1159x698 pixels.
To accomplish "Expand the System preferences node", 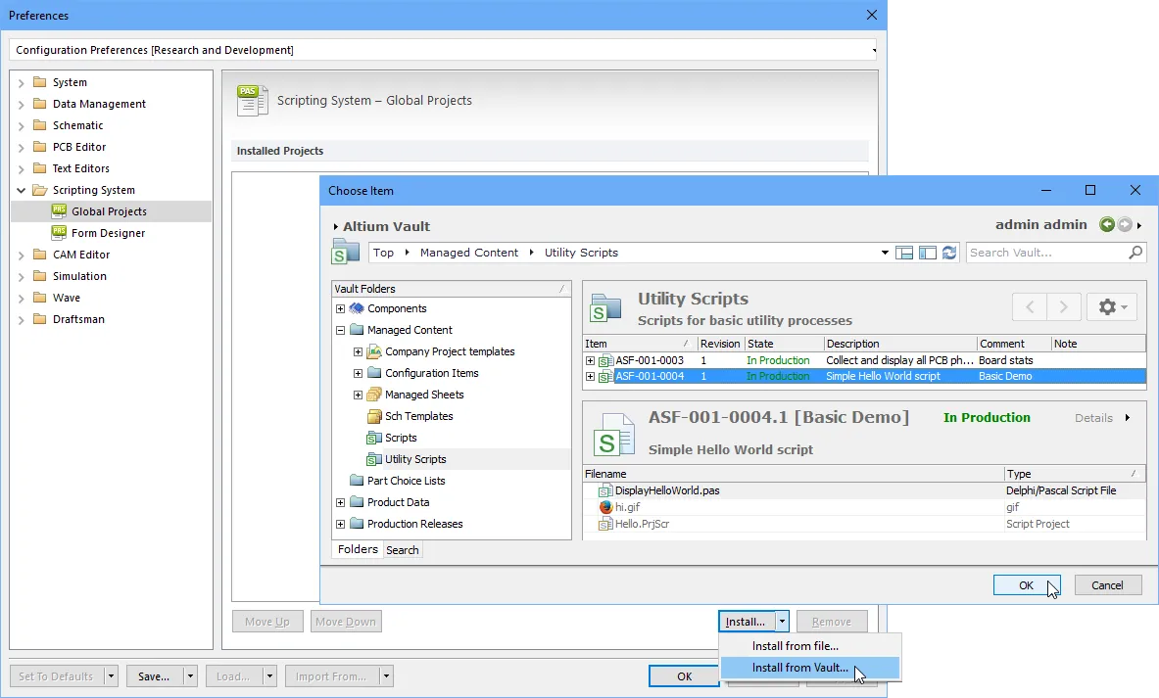I will click(x=21, y=83).
